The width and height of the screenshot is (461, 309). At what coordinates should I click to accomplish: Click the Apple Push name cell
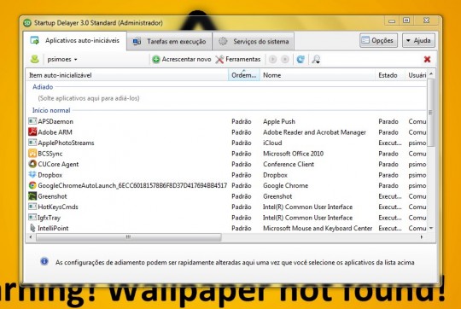click(279, 121)
